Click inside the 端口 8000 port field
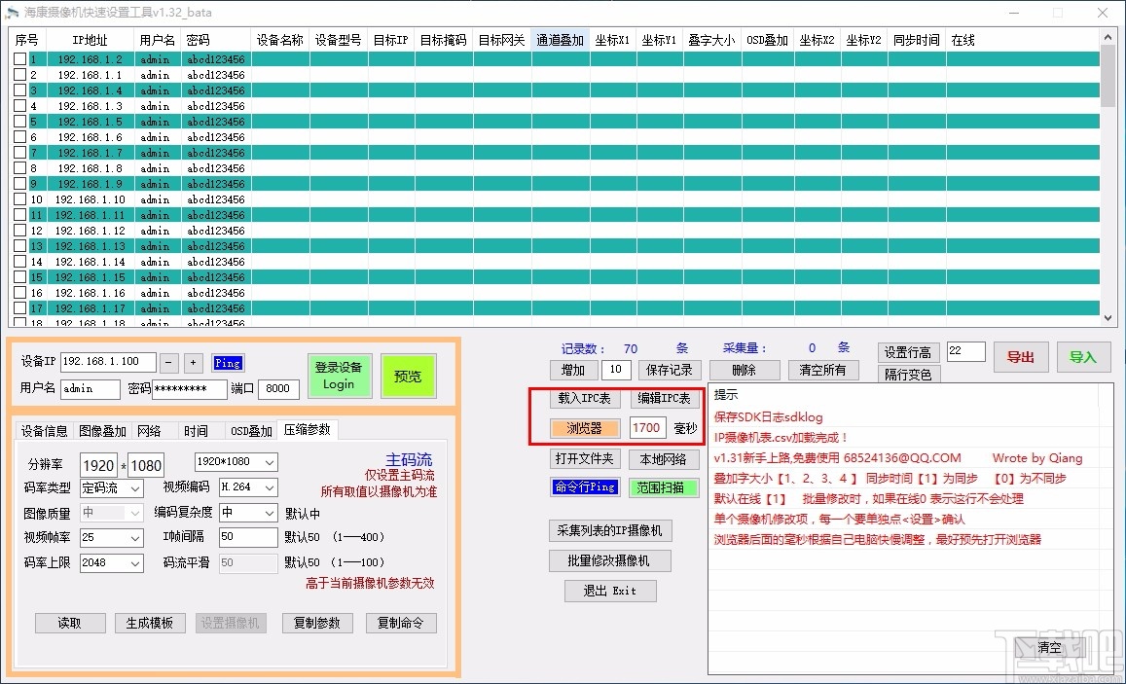This screenshot has height=684, width=1126. pos(278,388)
